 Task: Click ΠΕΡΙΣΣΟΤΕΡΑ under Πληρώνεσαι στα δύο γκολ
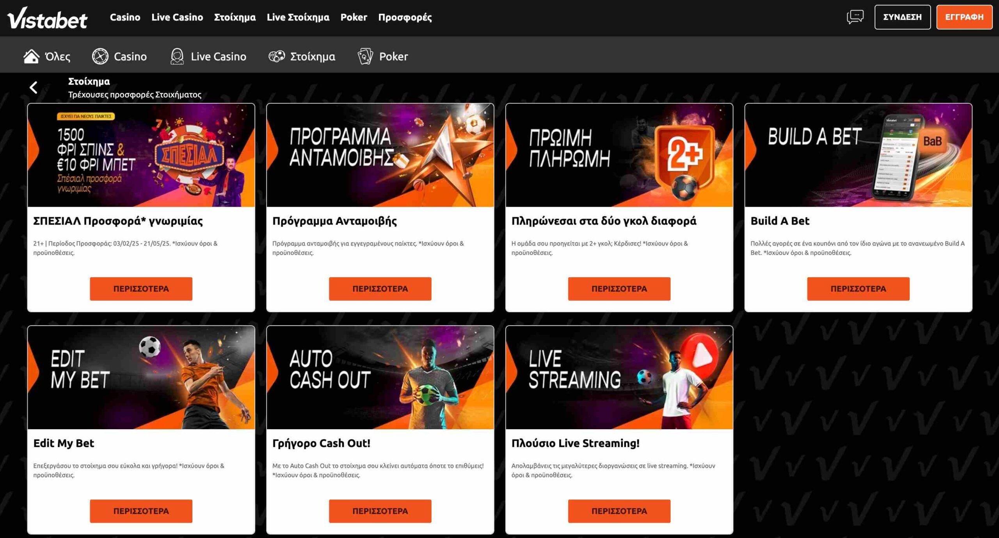(619, 289)
